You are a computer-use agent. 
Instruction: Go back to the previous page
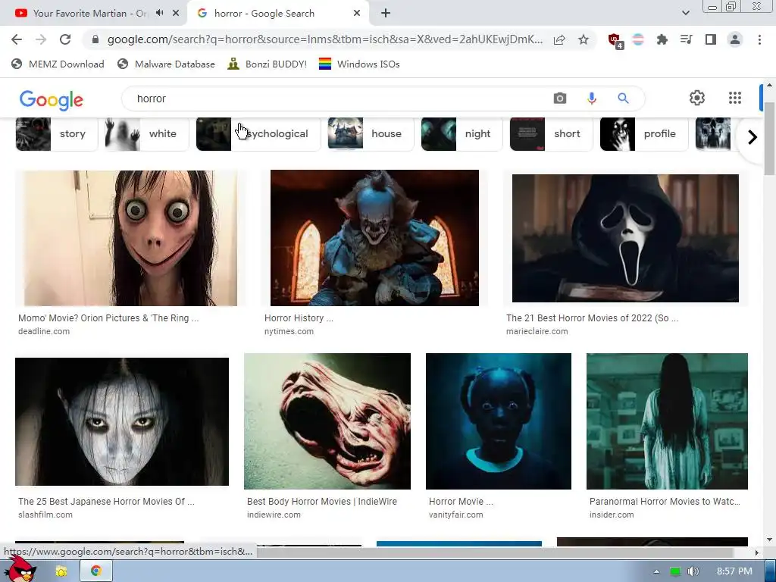click(17, 39)
